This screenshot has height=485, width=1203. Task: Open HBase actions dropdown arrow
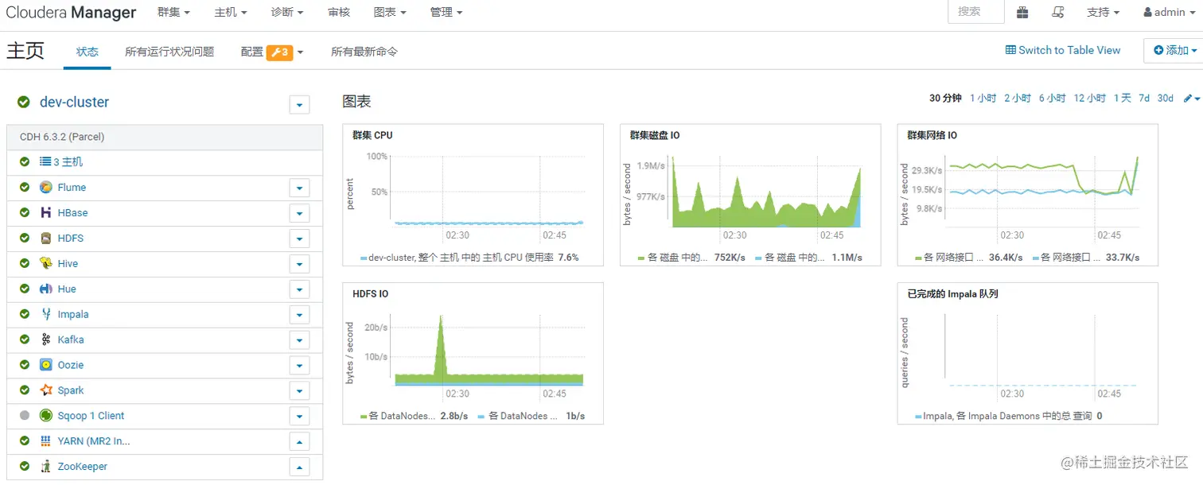(x=299, y=214)
